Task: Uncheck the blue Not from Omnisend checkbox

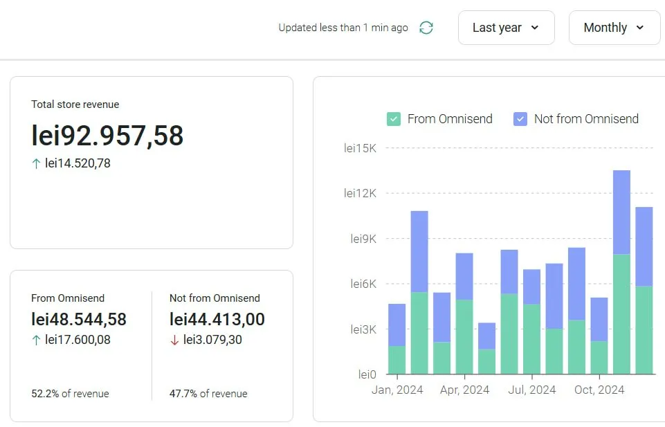Action: point(520,119)
